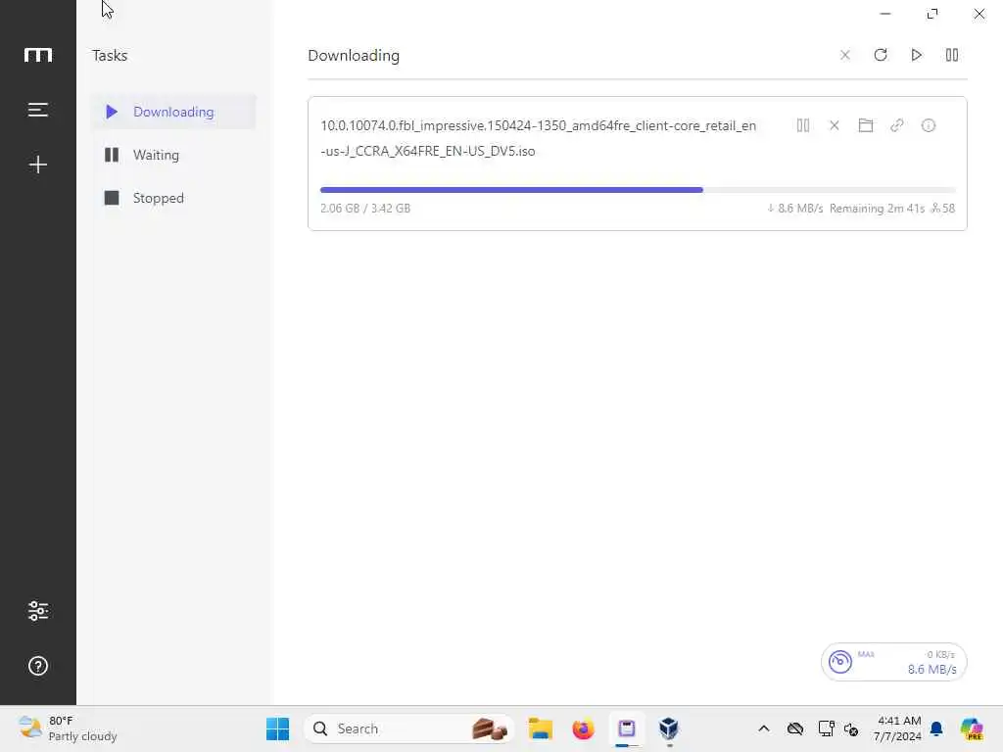Click the ISO download progress bar
The width and height of the screenshot is (1003, 752).
[638, 190]
